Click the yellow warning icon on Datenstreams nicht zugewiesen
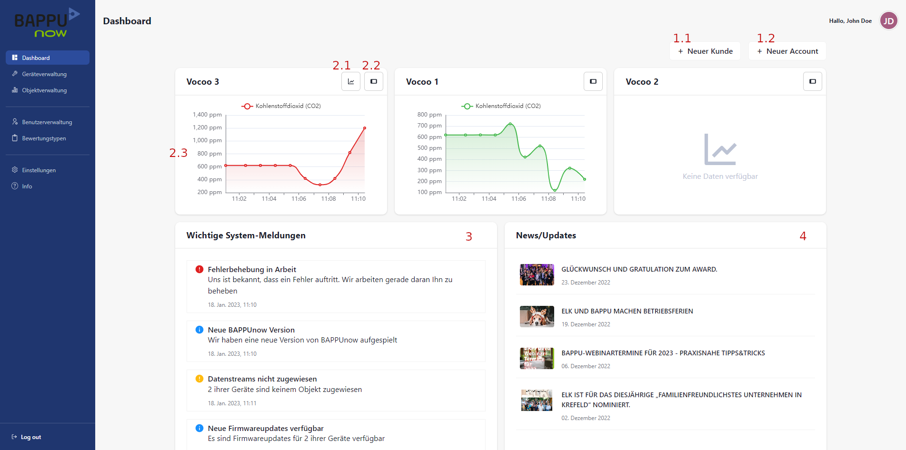 199,379
